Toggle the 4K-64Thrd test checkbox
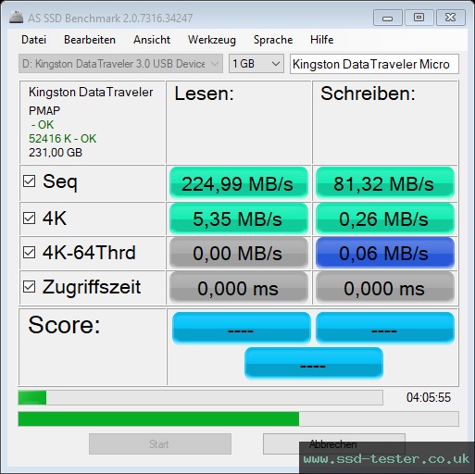This screenshot has width=475, height=474. pos(30,253)
